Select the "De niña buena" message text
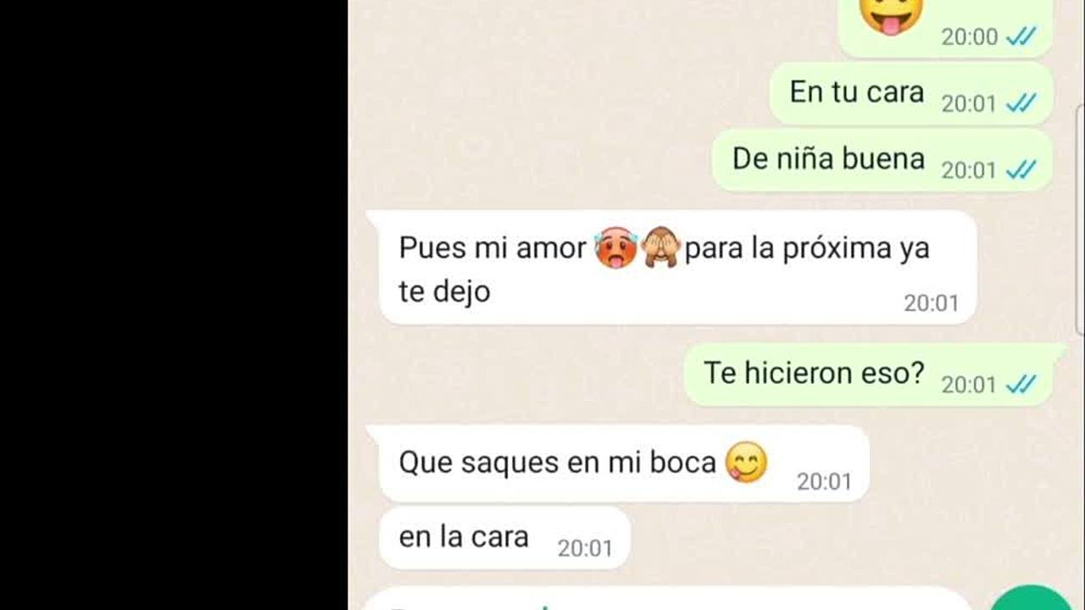Screen dimensions: 1085x610 (x=828, y=158)
